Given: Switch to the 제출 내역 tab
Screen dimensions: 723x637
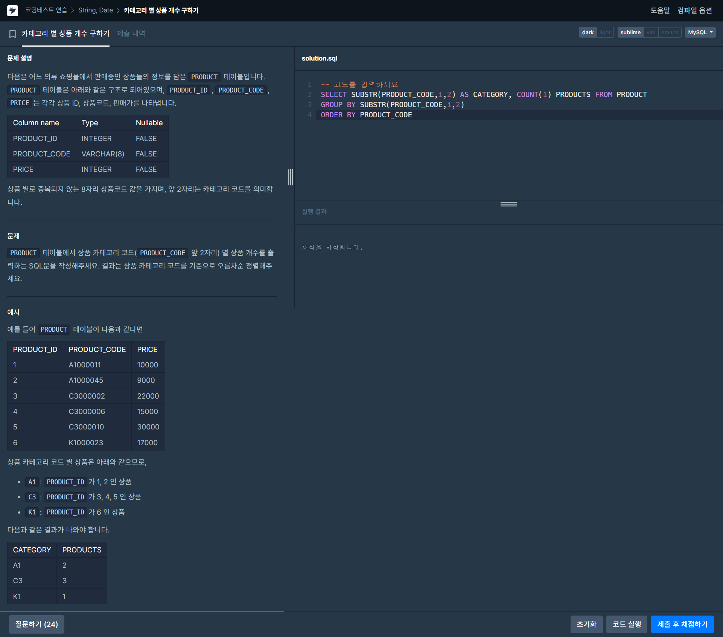Looking at the screenshot, I should (x=131, y=33).
